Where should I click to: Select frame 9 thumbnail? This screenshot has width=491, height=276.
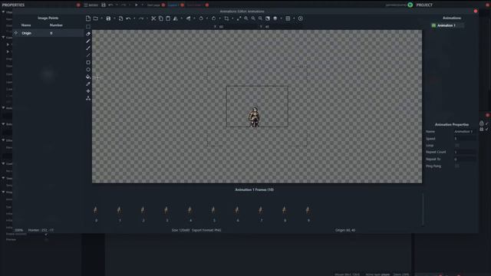[x=308, y=210]
